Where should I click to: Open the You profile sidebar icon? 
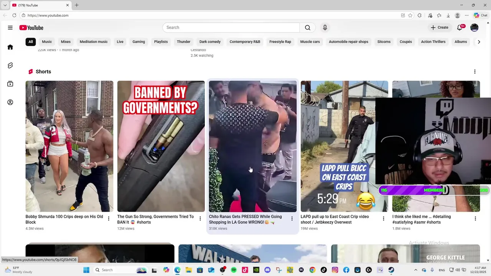[x=10, y=102]
